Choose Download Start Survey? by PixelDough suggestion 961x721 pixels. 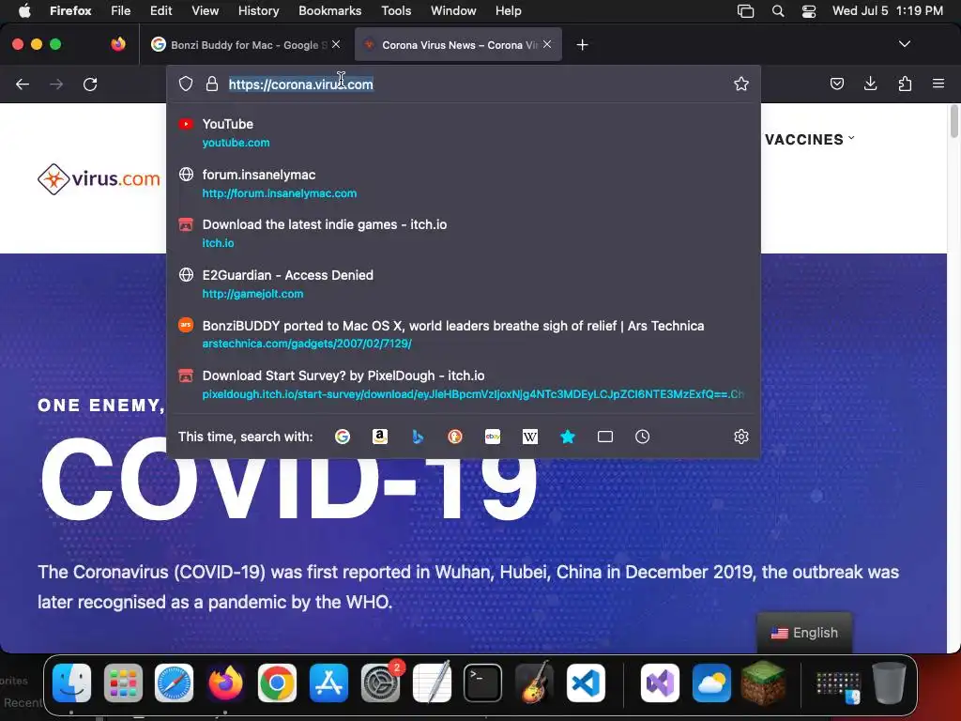(x=464, y=384)
